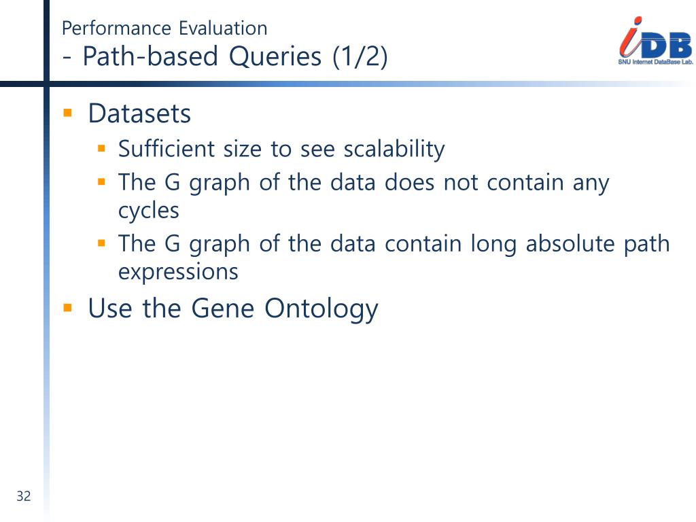The width and height of the screenshot is (696, 522).
Task: Click the bullet before 'long absolute path' line
Action: [x=102, y=243]
